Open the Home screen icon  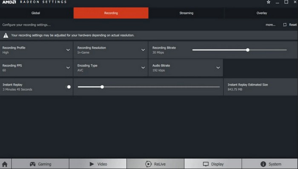5,164
